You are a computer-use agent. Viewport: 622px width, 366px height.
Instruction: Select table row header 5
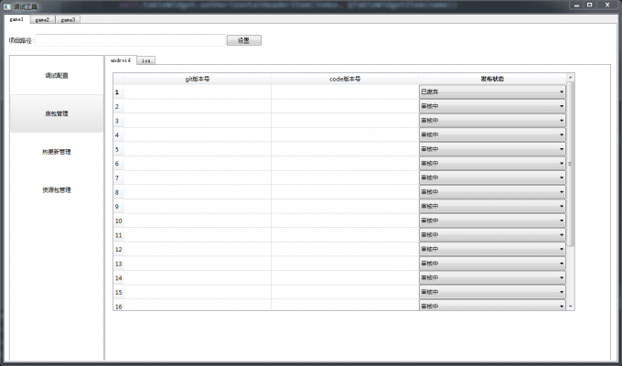point(119,149)
